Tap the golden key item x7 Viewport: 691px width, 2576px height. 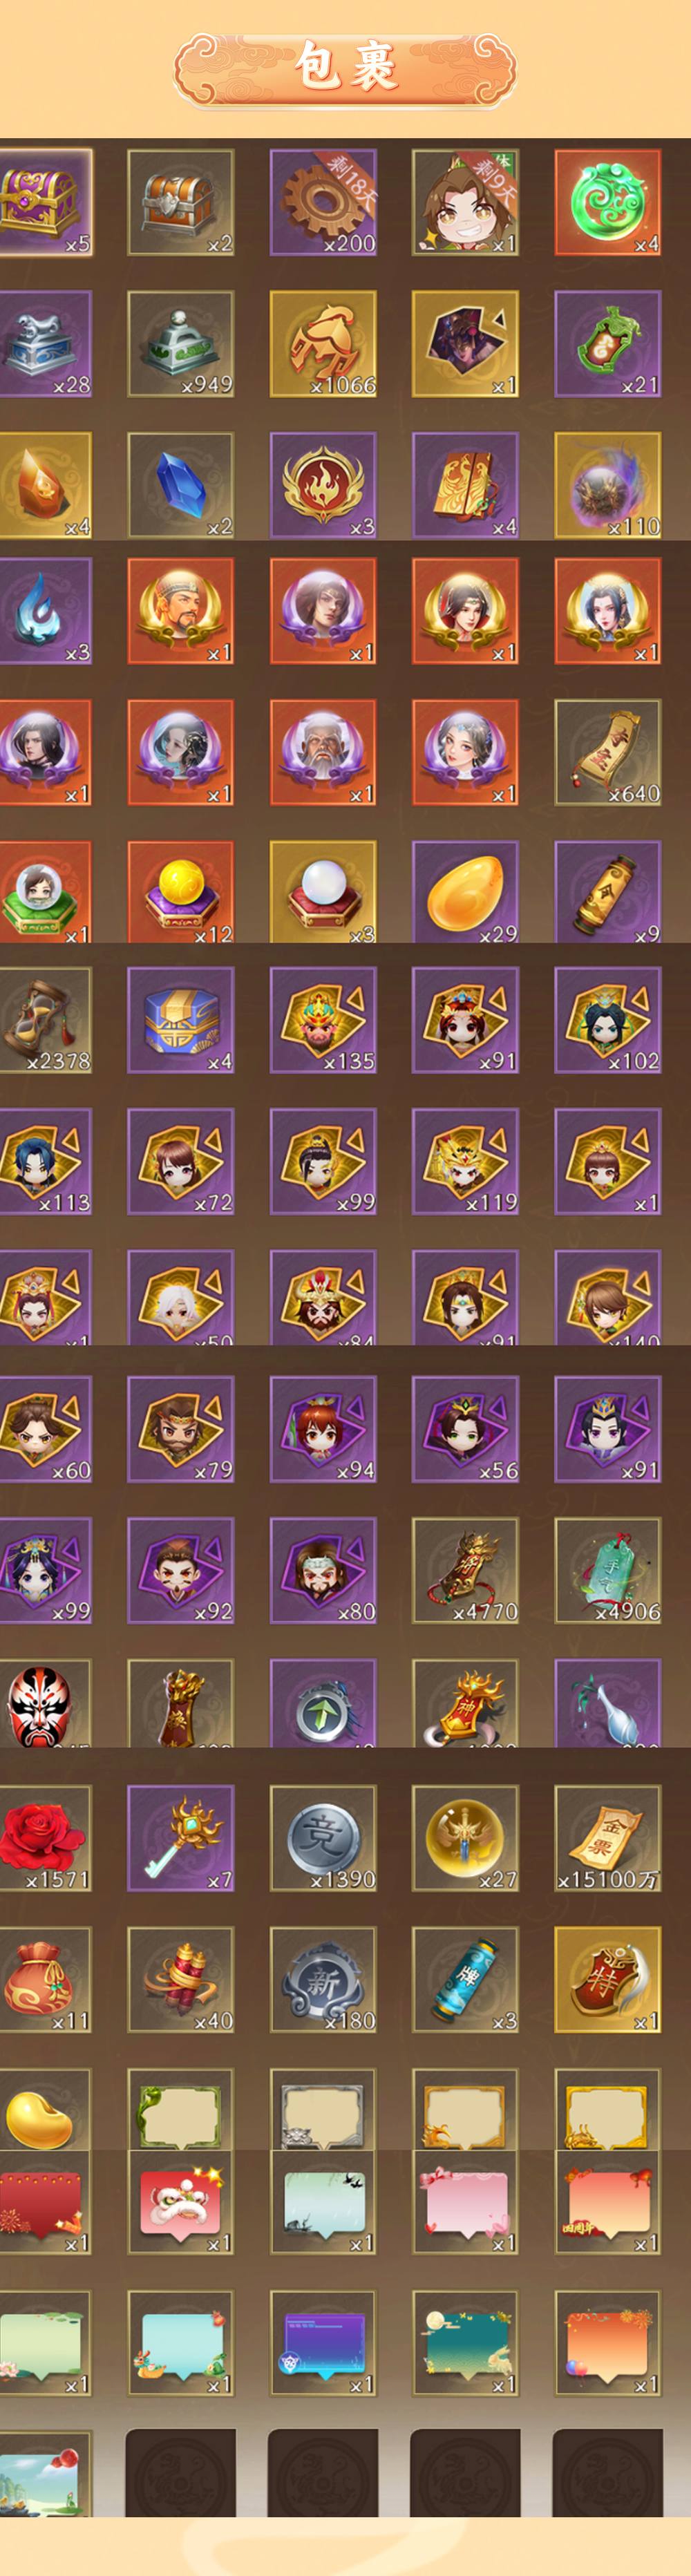point(181,1838)
